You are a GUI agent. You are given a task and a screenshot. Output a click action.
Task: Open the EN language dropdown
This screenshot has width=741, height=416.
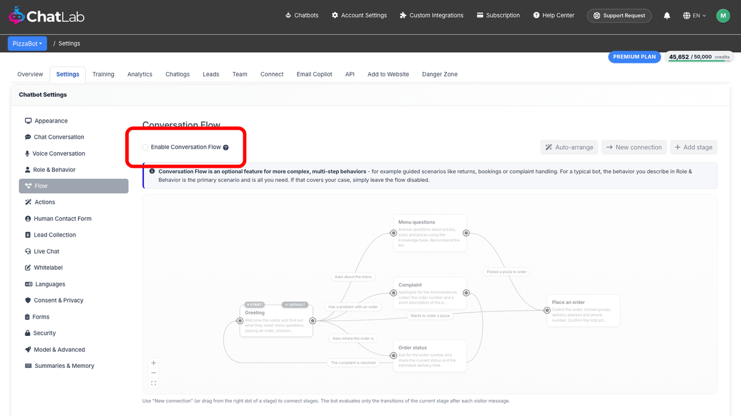[695, 15]
